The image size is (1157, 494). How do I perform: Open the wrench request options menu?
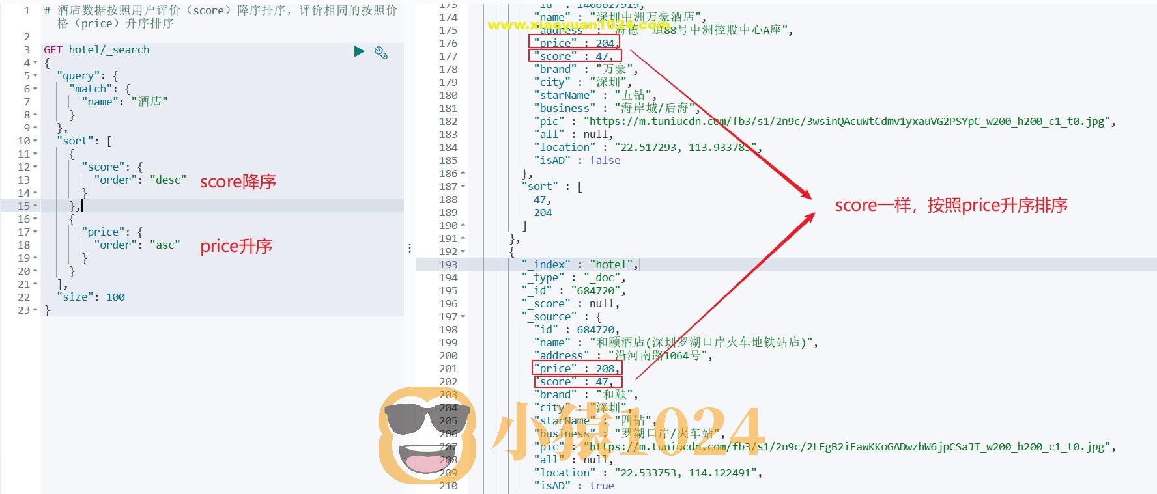click(x=381, y=52)
